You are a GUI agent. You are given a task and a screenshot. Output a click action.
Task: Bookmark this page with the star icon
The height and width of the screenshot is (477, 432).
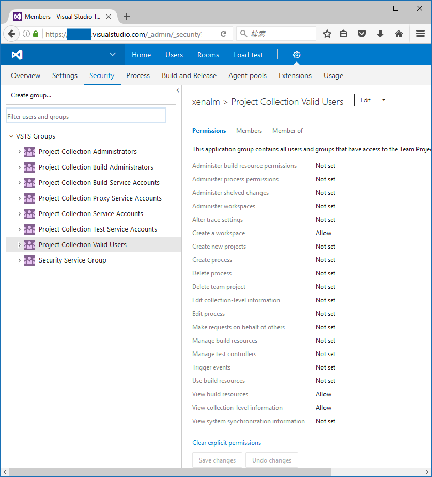tap(327, 34)
